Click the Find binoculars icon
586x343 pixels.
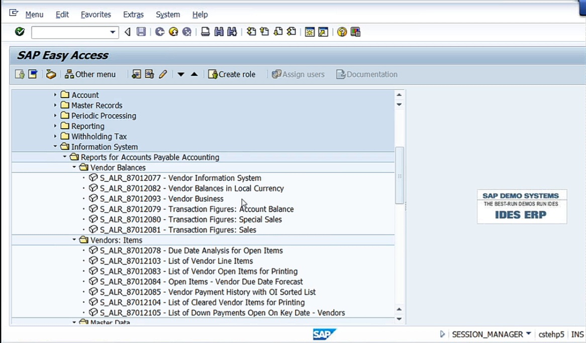[219, 32]
